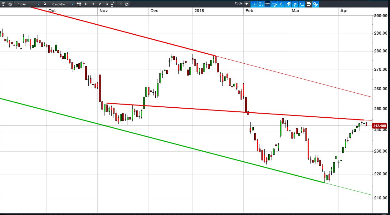The width and height of the screenshot is (390, 215).
Task: Open the calendar date picker icon
Action: click(x=79, y=4)
